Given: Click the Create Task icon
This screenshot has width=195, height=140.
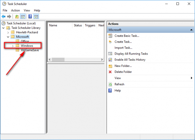Looking at the screenshot, I should 110,42.
